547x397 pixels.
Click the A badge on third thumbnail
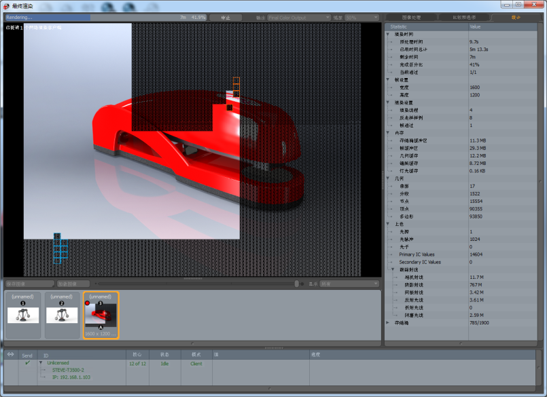(x=101, y=327)
